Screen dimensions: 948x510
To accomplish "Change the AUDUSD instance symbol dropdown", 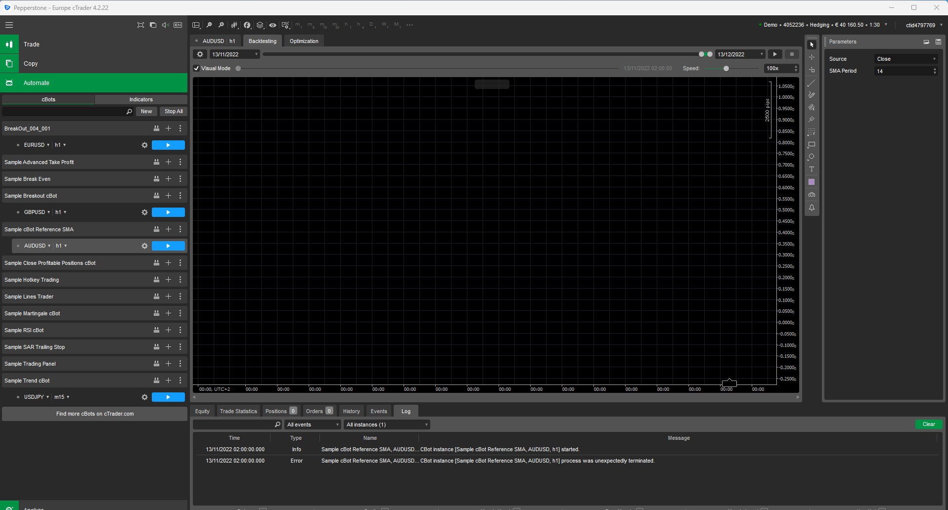I will pos(37,246).
